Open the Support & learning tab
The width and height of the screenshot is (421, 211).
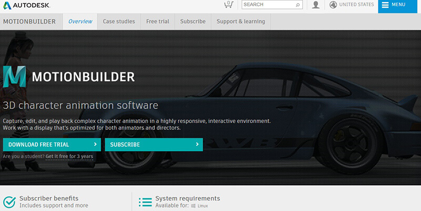[x=241, y=22]
